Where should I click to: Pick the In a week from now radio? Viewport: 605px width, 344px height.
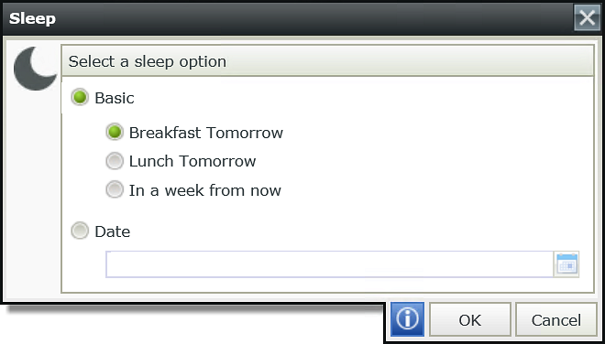pyautogui.click(x=115, y=190)
